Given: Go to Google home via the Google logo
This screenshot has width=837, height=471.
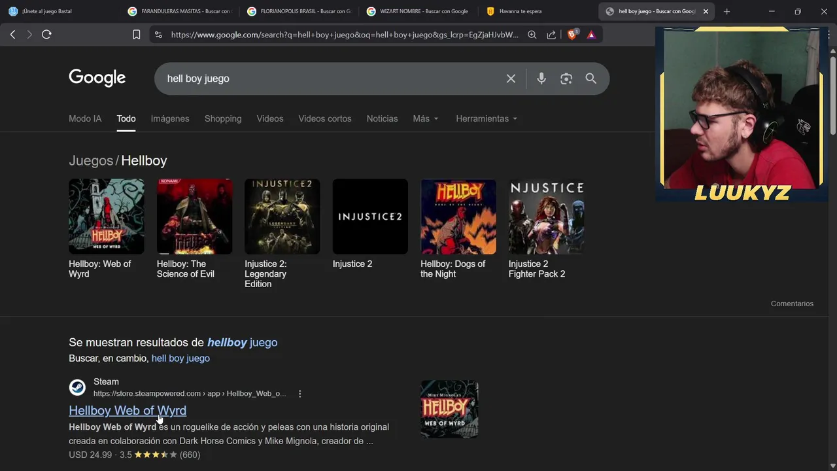Looking at the screenshot, I should click(97, 78).
